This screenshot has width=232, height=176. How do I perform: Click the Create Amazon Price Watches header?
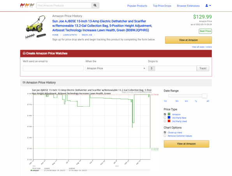pos(116,53)
